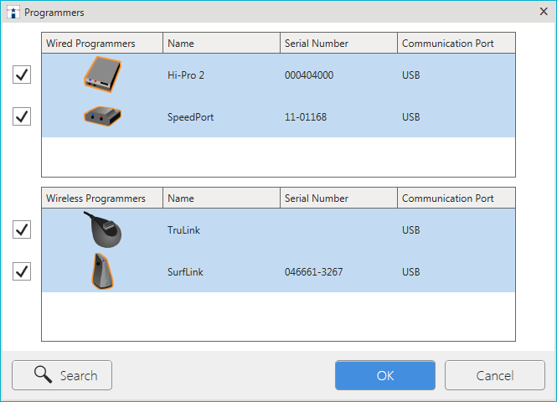Click the USB port of TruLink

pos(411,230)
